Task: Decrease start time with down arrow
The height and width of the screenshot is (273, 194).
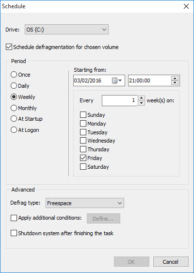Action: (175, 83)
